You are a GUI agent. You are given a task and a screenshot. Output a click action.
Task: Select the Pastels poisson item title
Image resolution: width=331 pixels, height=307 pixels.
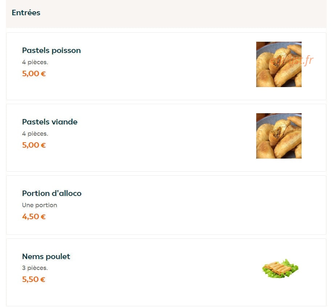pos(51,50)
